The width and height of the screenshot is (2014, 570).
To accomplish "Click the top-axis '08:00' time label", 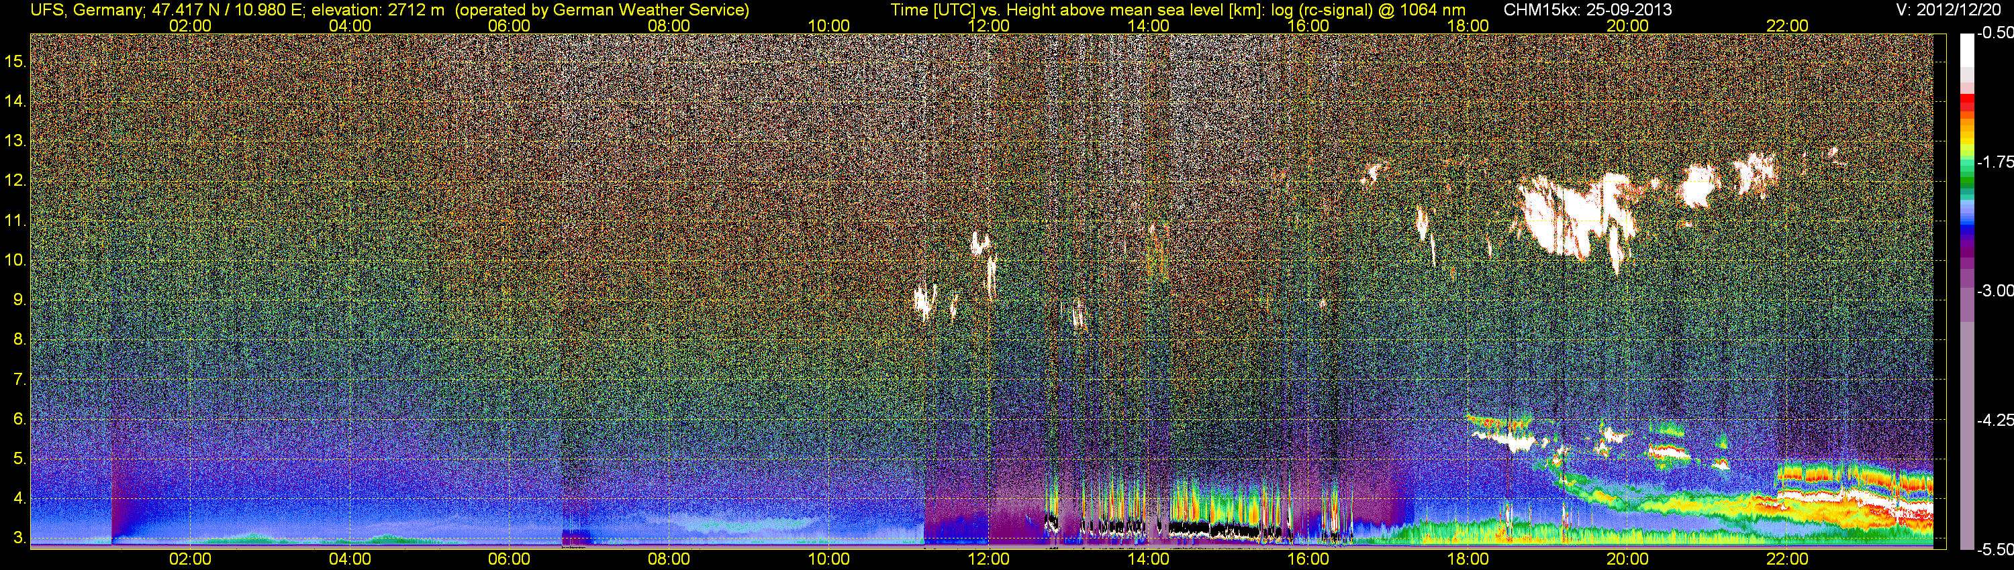I will click(x=669, y=25).
